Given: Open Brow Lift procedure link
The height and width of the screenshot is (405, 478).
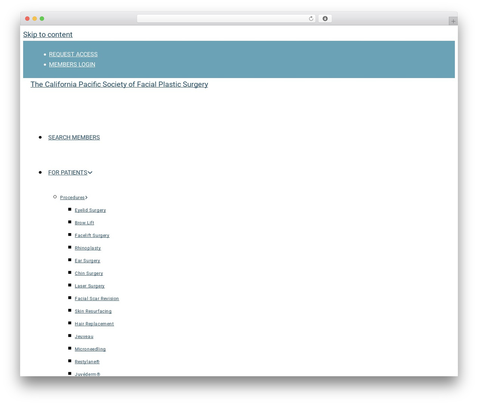Looking at the screenshot, I should 84,223.
